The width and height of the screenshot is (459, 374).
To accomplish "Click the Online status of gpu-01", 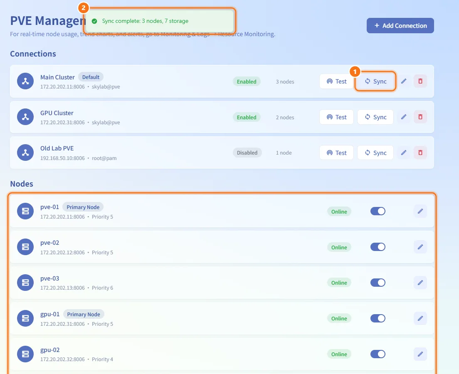I will (339, 318).
